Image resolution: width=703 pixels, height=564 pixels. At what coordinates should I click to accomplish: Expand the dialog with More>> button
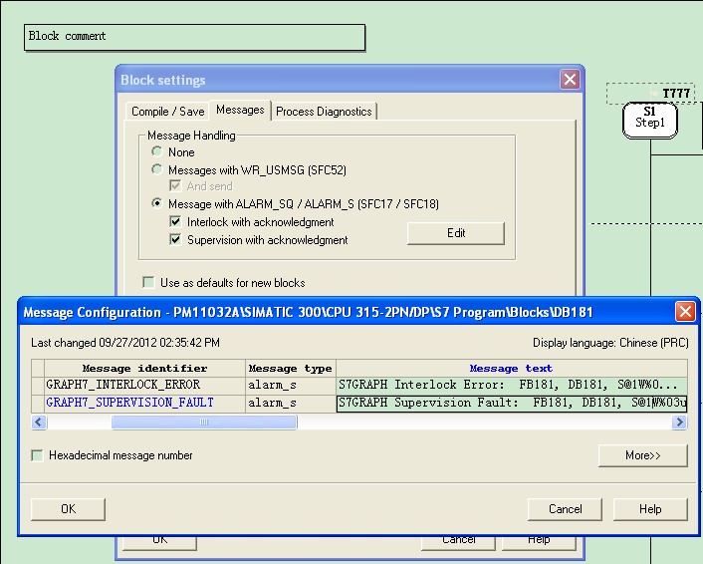tap(643, 455)
